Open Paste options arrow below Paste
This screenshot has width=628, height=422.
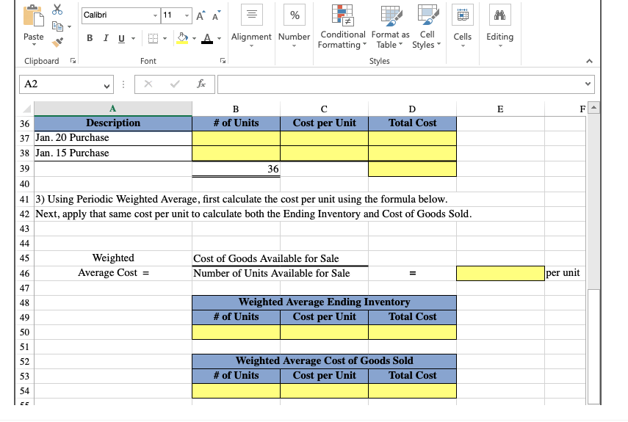click(34, 44)
